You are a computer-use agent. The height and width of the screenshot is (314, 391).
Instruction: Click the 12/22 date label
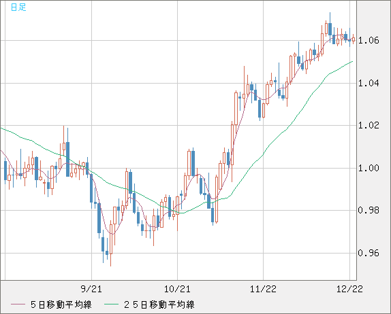pyautogui.click(x=349, y=289)
